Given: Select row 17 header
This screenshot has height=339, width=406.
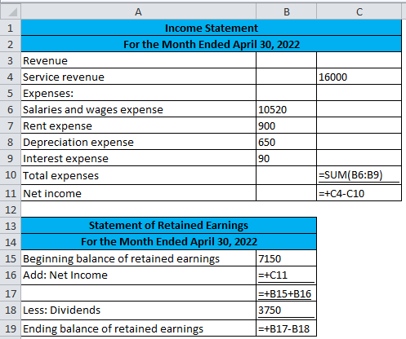Looking at the screenshot, I should 11,293.
